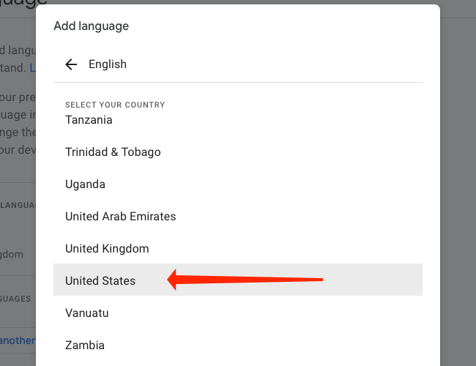The width and height of the screenshot is (476, 366).
Task: Select the highlighted United States entry
Action: [x=100, y=281]
